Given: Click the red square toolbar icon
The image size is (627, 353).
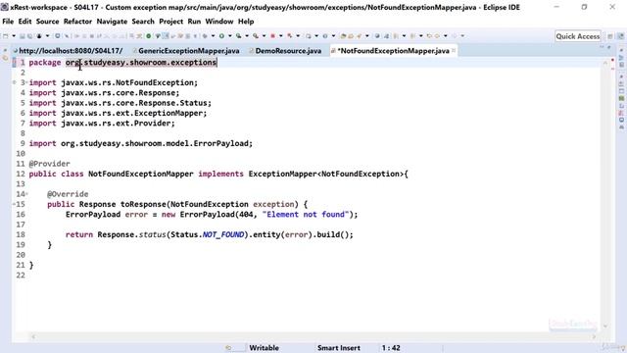Looking at the screenshot, I should pos(272,36).
